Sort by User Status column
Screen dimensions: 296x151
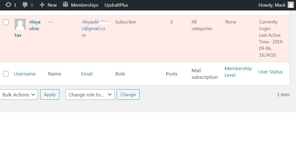(x=271, y=72)
